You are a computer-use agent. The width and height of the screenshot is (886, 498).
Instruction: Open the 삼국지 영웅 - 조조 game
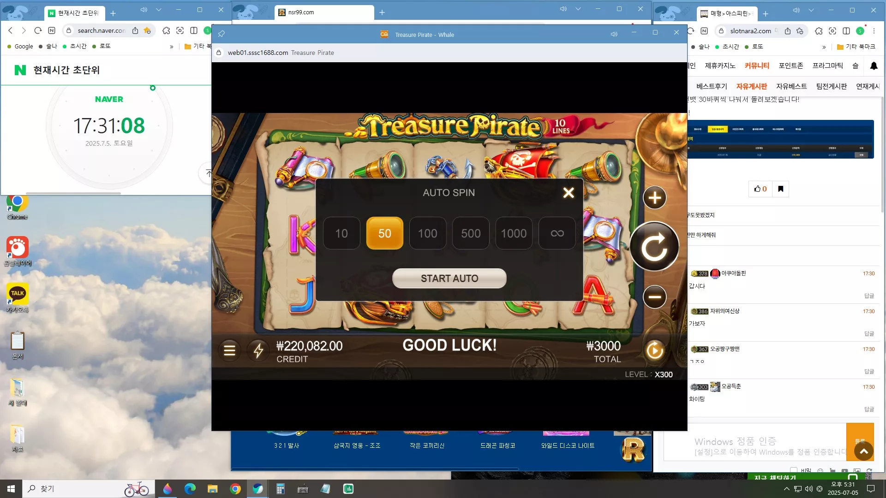tap(357, 445)
